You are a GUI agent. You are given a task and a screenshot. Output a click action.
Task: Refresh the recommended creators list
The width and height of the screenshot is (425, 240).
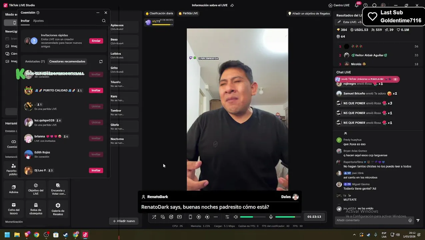(x=101, y=62)
